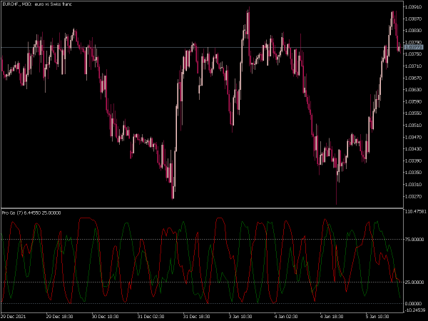Click the '31 Dec 18:30' time axis label
Screen dimensions: 428x321
click(196, 317)
